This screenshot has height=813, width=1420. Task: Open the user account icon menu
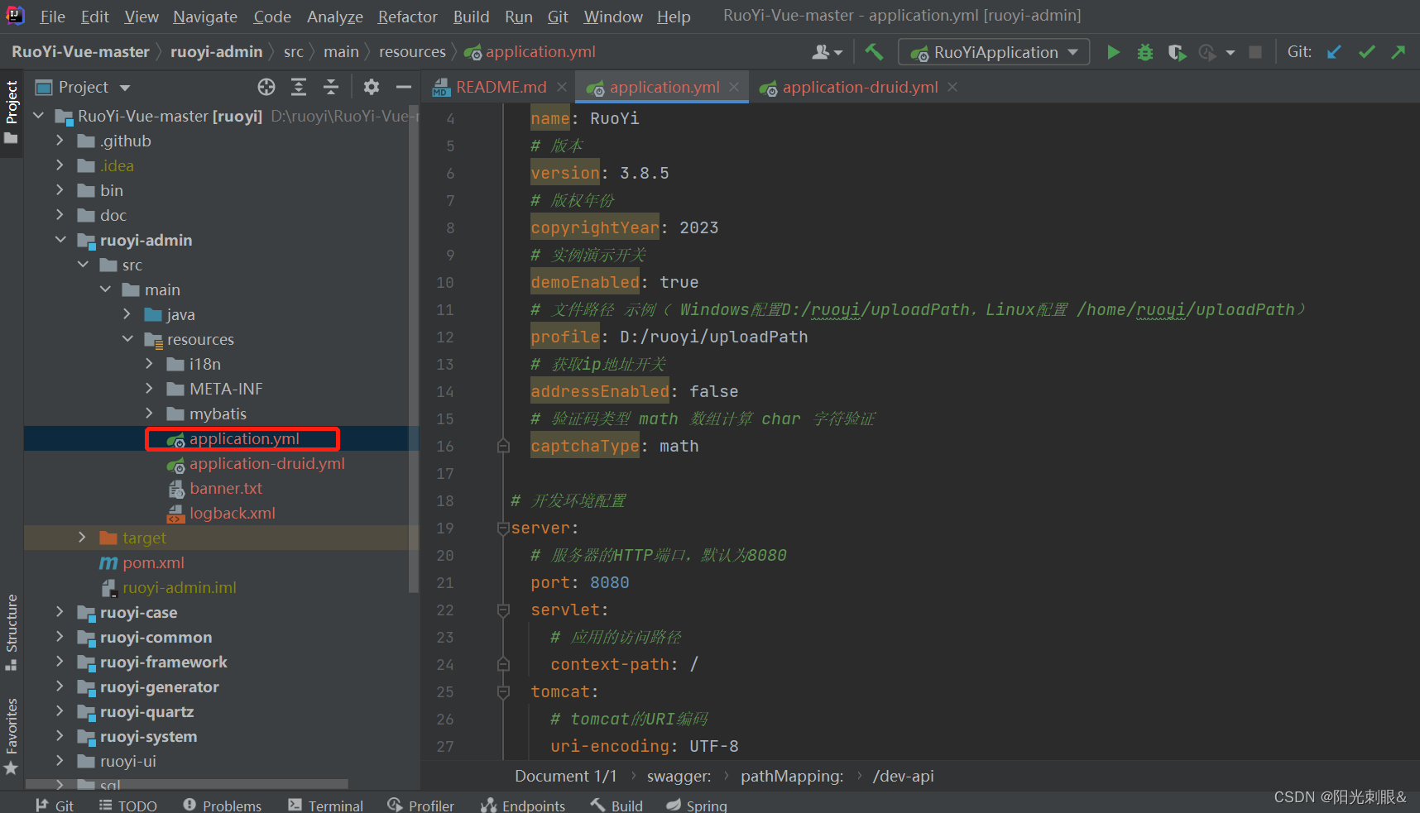[827, 52]
